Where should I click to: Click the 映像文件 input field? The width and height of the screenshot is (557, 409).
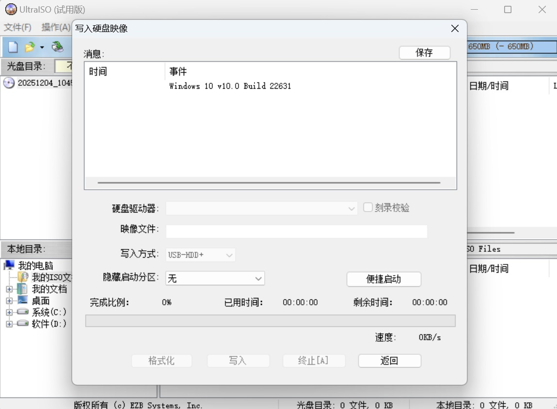pyautogui.click(x=297, y=231)
